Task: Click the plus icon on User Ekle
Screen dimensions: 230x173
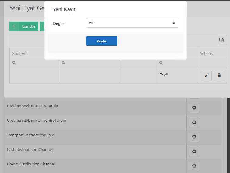Action: coord(14,26)
